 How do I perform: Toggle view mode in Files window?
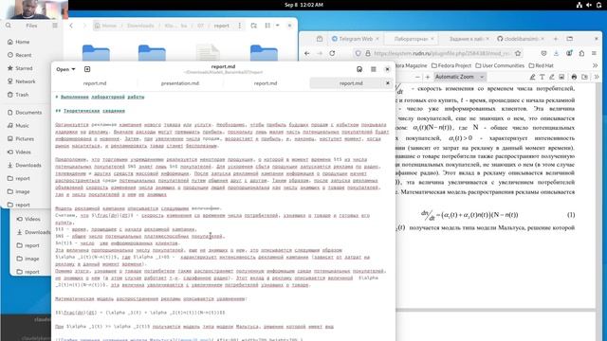[x=267, y=26]
